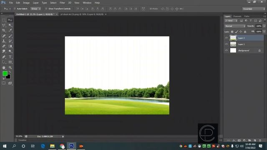Select the Clone Stamp tool
The width and height of the screenshot is (267, 150).
4,41
